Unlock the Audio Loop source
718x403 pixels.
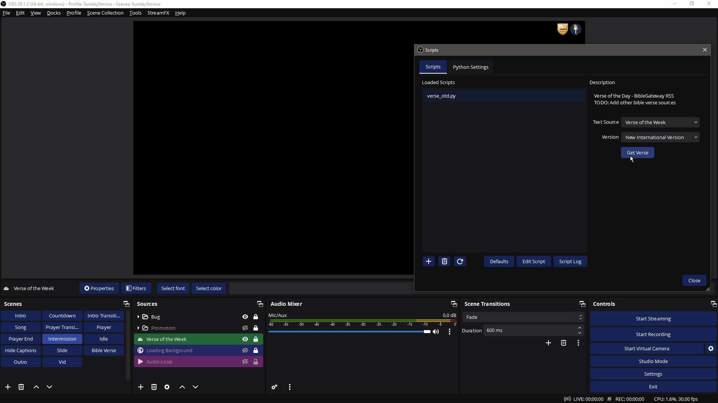point(256,362)
